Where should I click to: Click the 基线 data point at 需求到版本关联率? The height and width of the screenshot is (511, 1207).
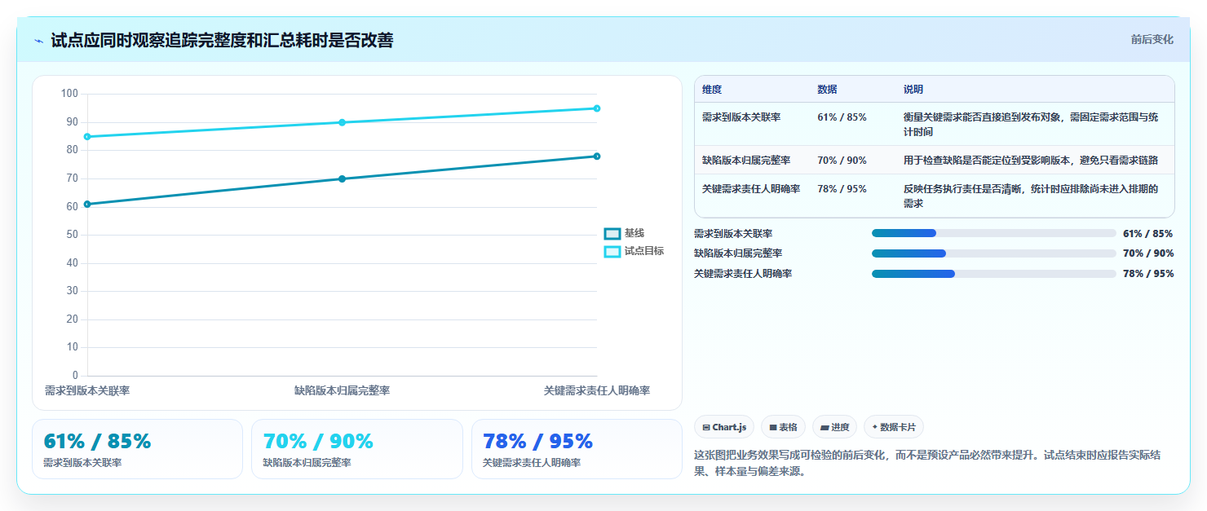pyautogui.click(x=87, y=204)
